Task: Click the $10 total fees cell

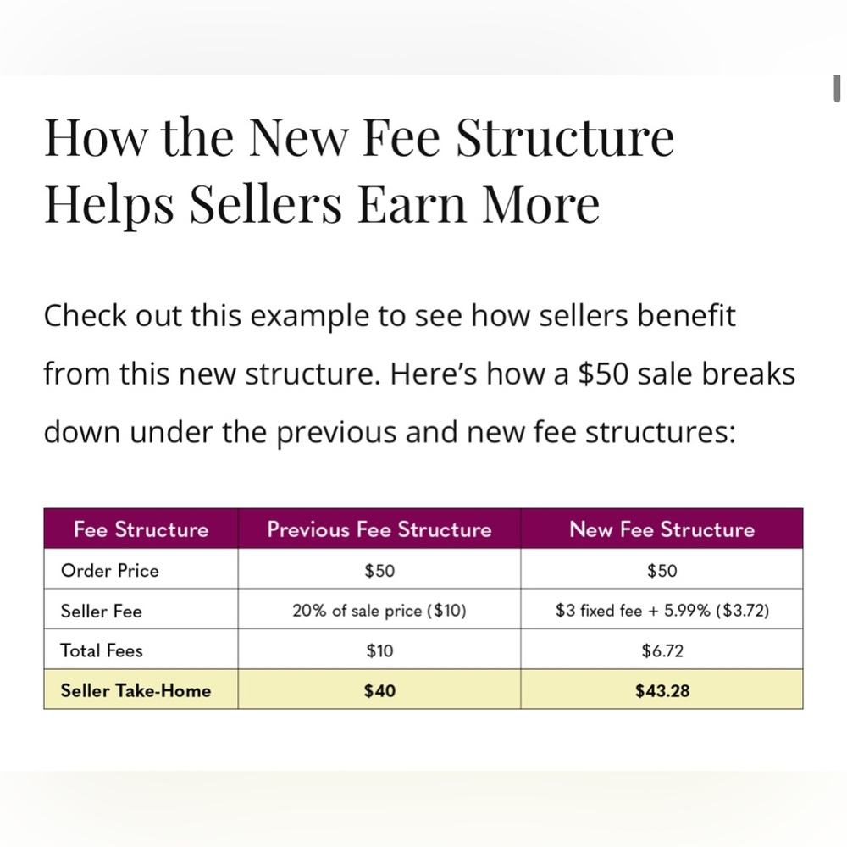Action: click(379, 650)
